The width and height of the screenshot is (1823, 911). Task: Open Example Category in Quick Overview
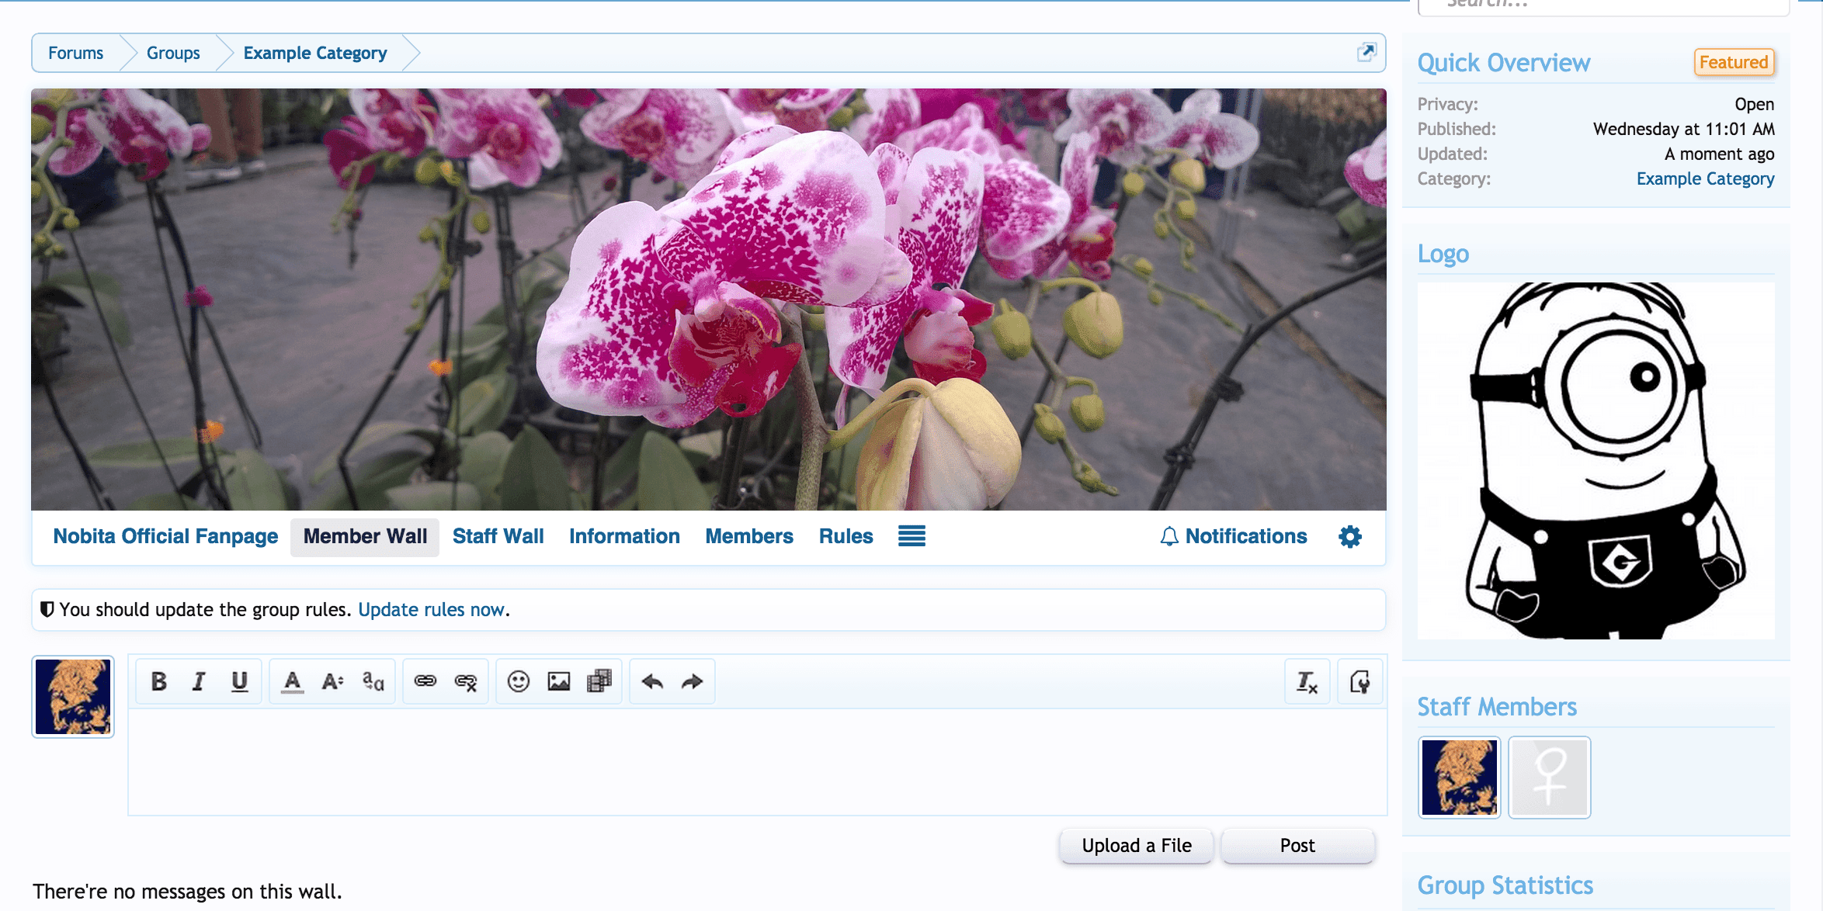(x=1705, y=178)
